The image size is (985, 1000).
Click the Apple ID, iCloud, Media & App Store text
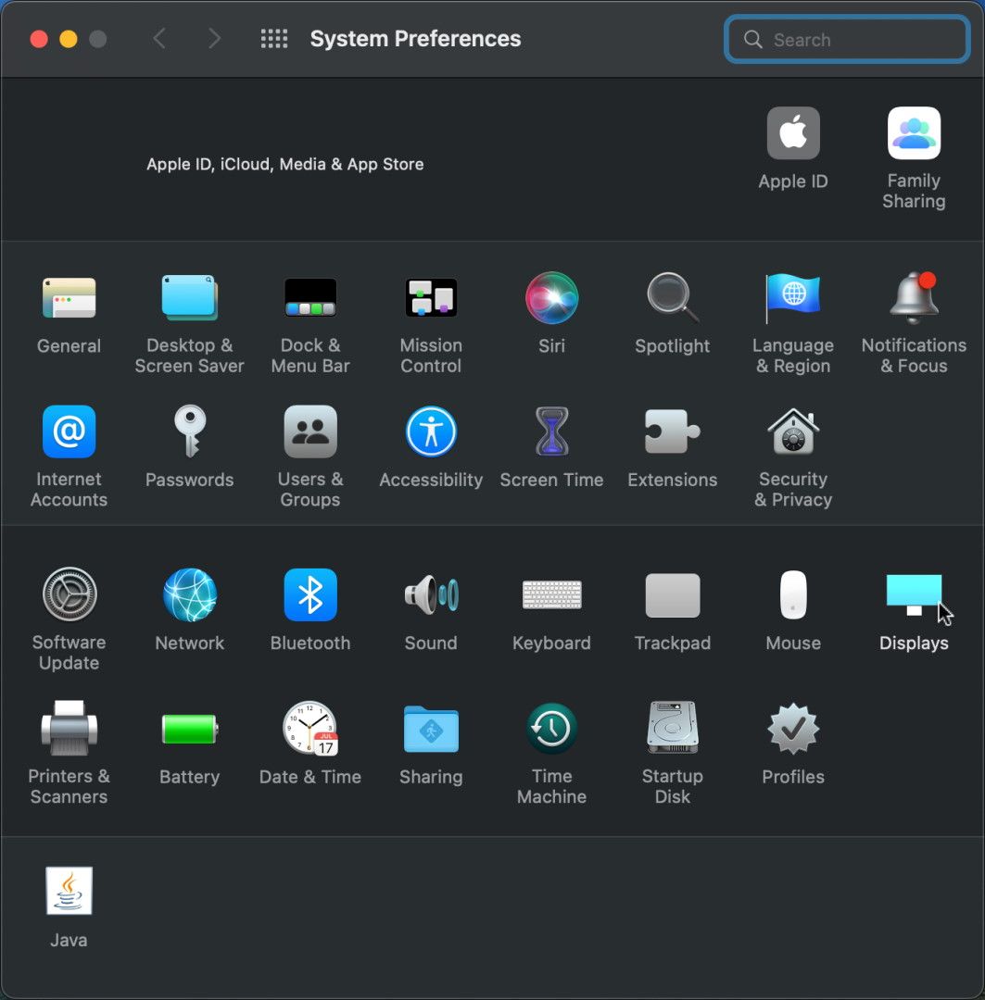tap(285, 164)
